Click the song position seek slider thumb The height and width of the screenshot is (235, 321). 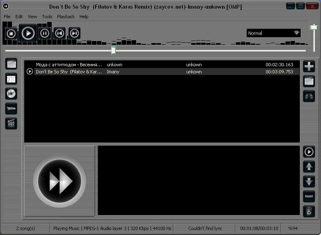coord(113,51)
